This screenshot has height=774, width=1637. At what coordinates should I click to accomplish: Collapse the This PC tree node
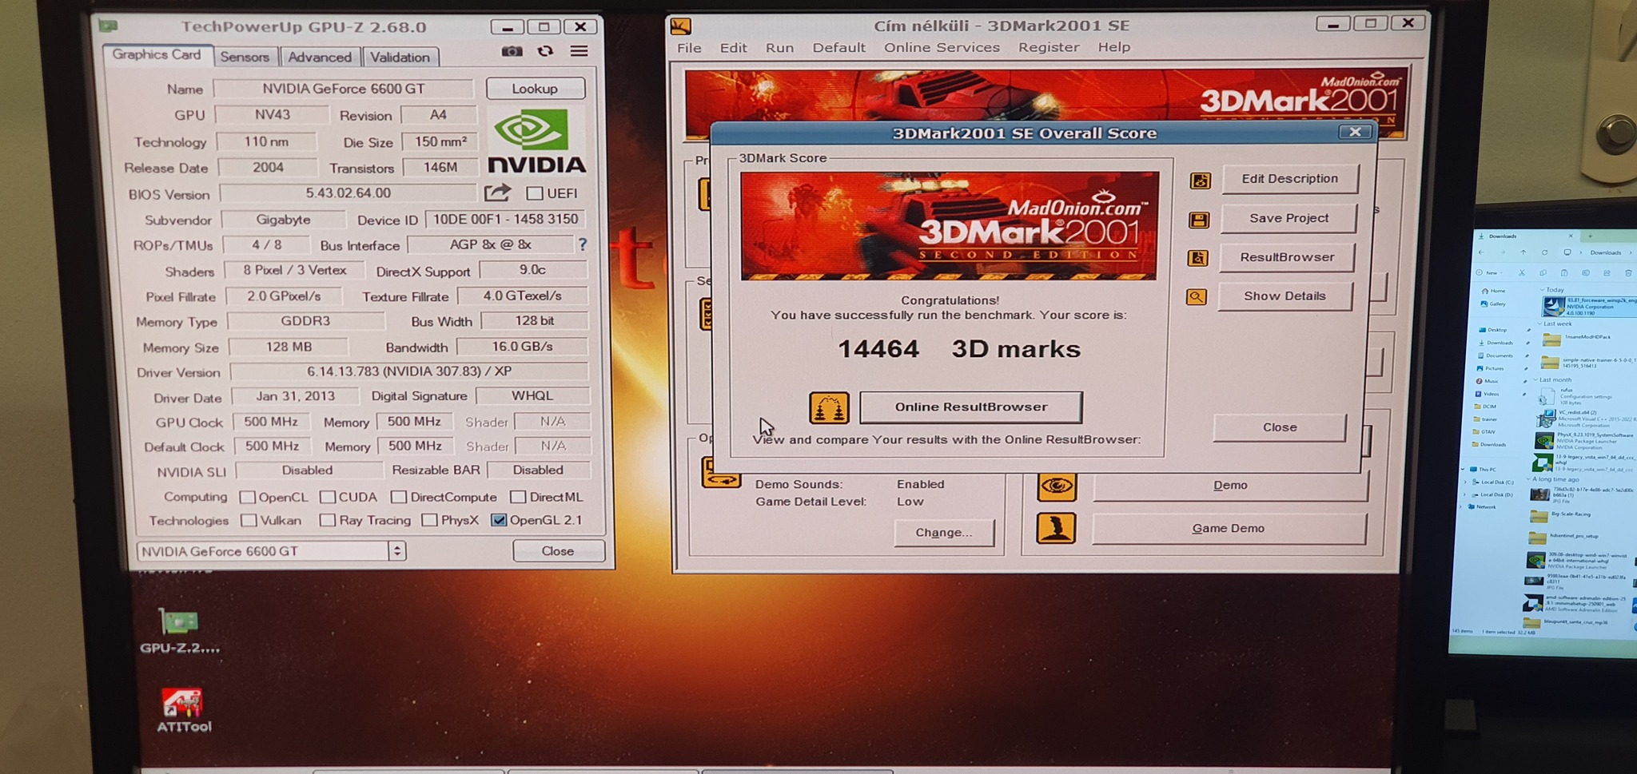(x=1464, y=469)
